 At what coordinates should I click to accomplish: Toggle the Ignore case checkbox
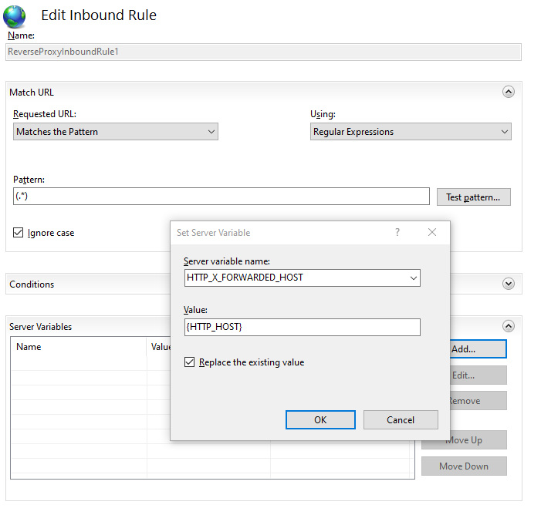[x=18, y=233]
